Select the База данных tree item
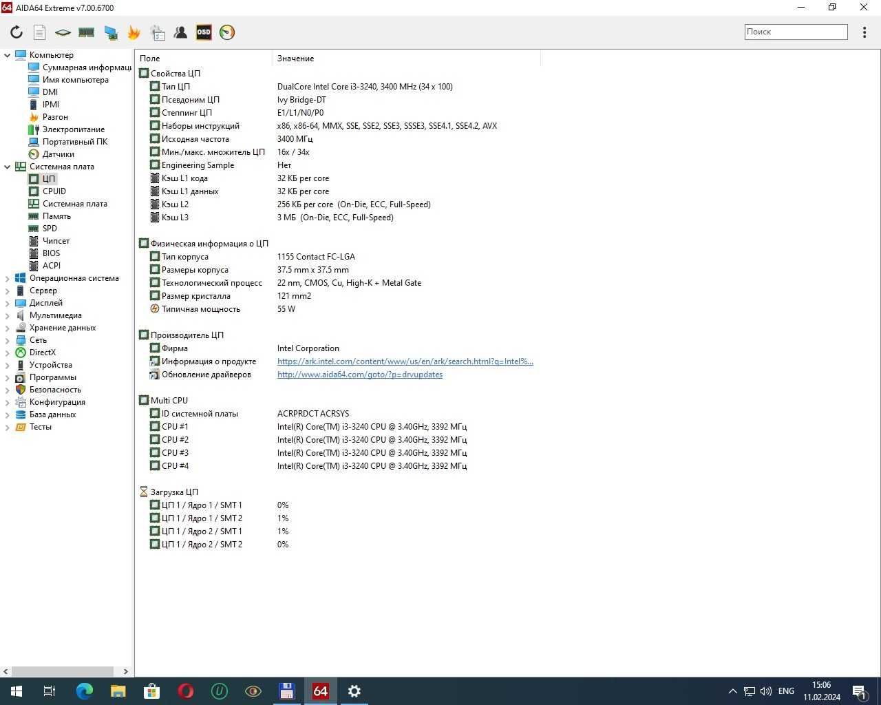The image size is (881, 705). 52,414
